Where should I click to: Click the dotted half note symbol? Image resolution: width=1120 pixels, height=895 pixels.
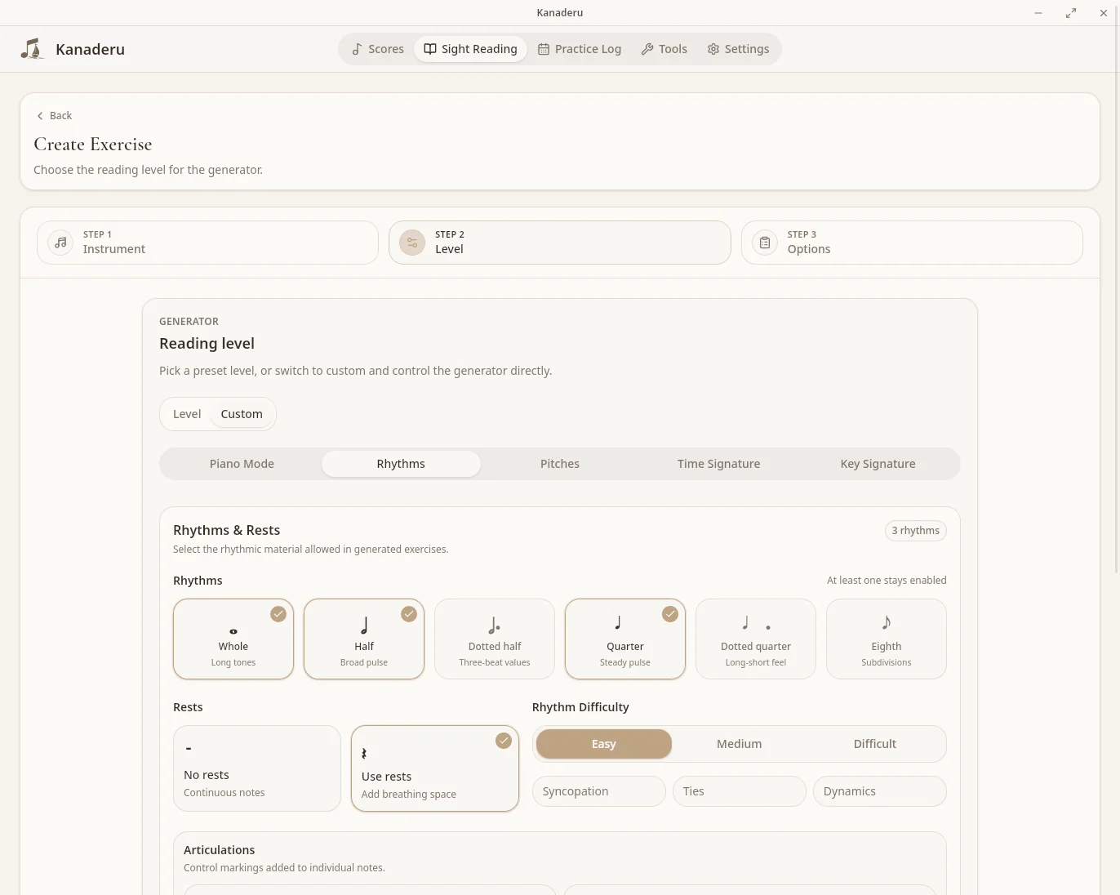[x=495, y=626]
